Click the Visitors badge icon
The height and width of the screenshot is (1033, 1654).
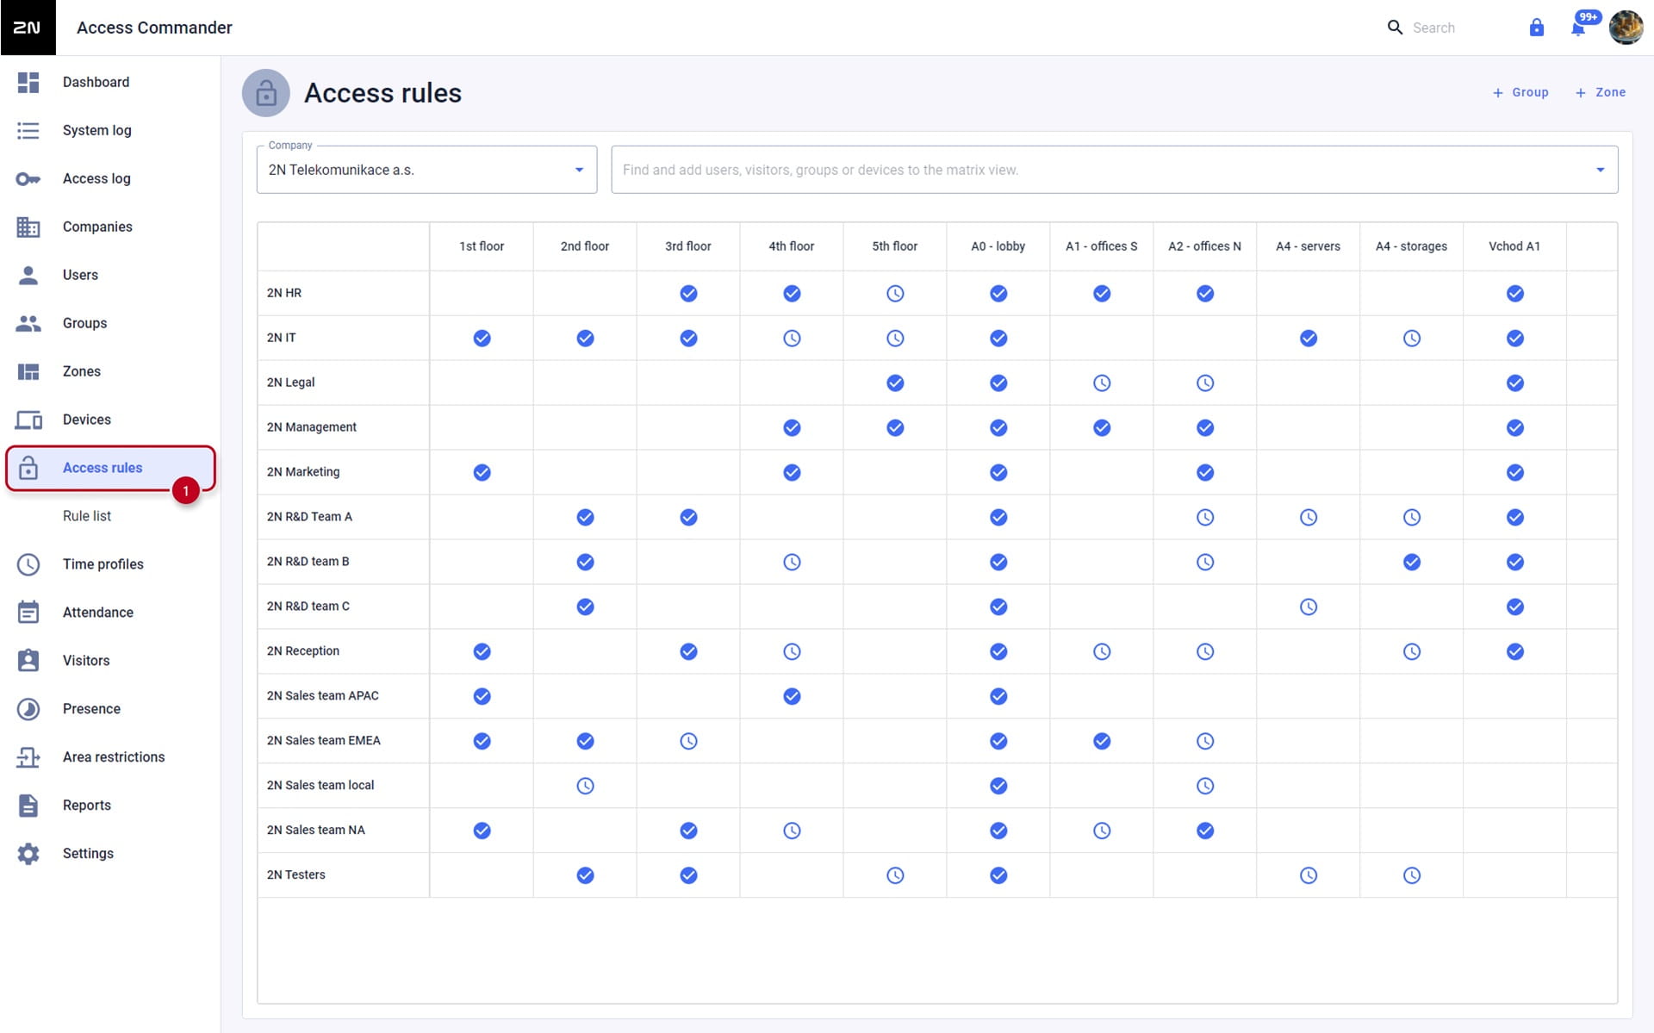28,661
